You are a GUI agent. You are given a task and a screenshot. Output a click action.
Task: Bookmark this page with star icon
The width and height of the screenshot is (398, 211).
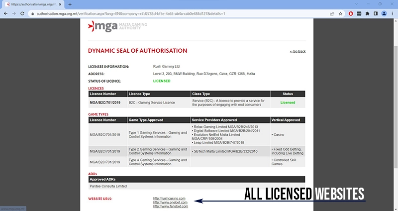(x=340, y=14)
